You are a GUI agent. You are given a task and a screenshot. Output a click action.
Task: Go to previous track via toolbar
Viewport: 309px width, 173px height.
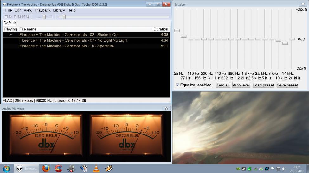19,17
